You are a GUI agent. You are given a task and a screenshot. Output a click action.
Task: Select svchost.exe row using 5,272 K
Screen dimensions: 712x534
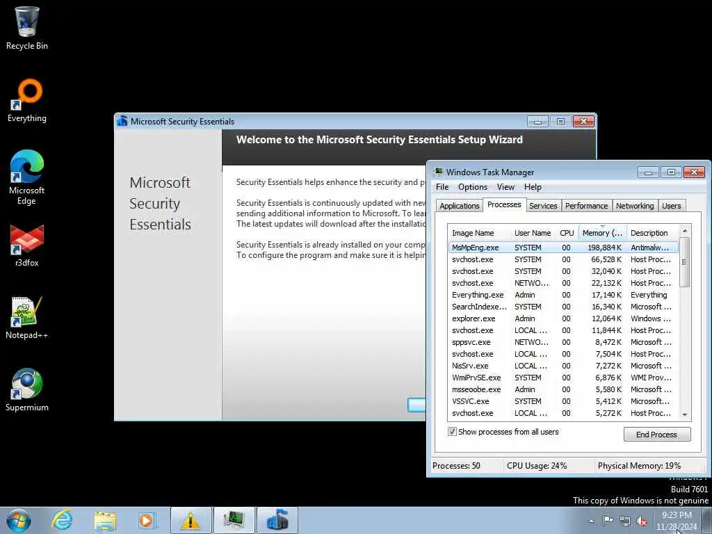click(x=563, y=413)
